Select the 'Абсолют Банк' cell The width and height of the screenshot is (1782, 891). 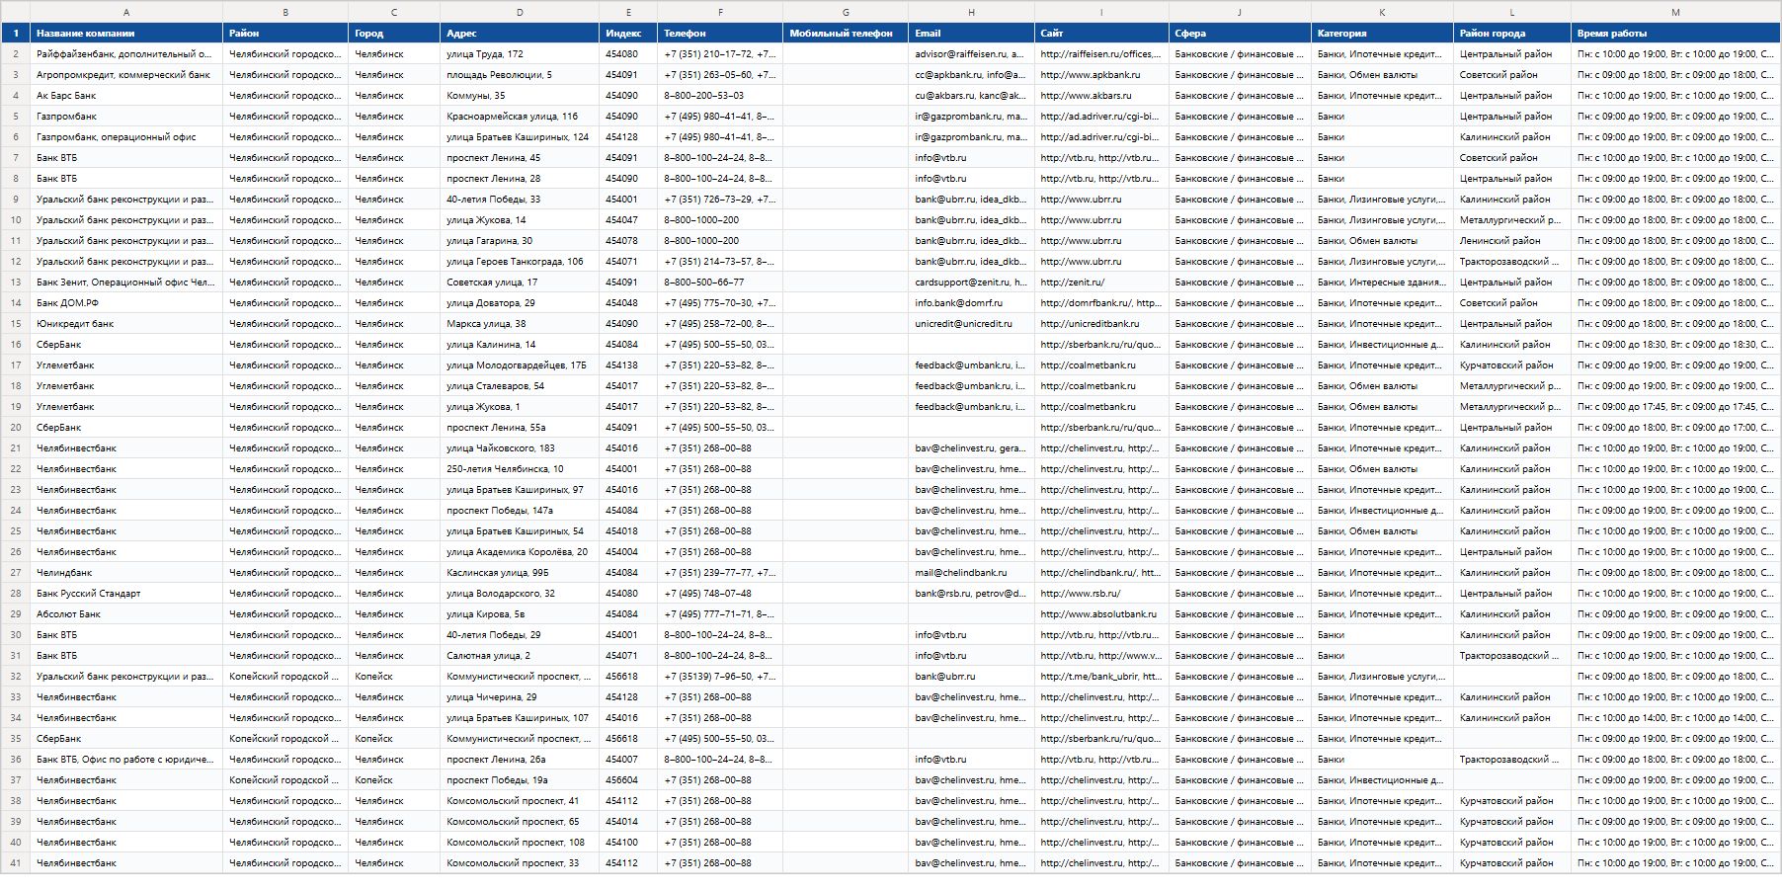click(x=126, y=614)
